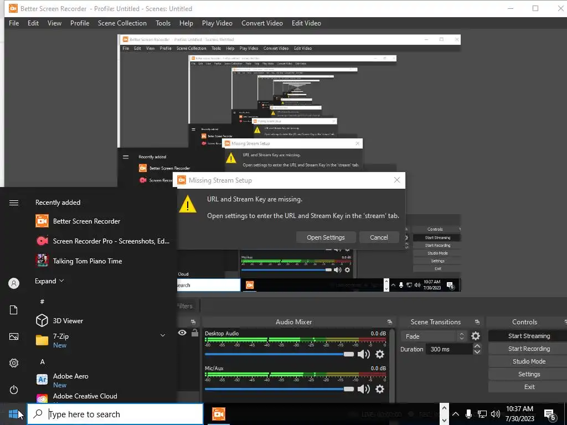Click the microphone tray icon

click(468, 414)
